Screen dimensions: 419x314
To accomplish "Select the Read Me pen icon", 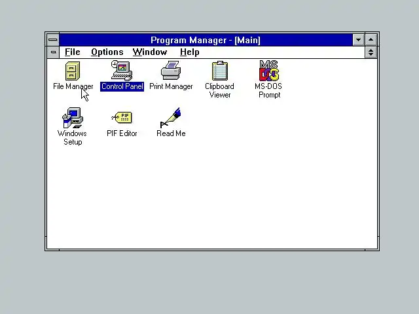I will coord(170,118).
